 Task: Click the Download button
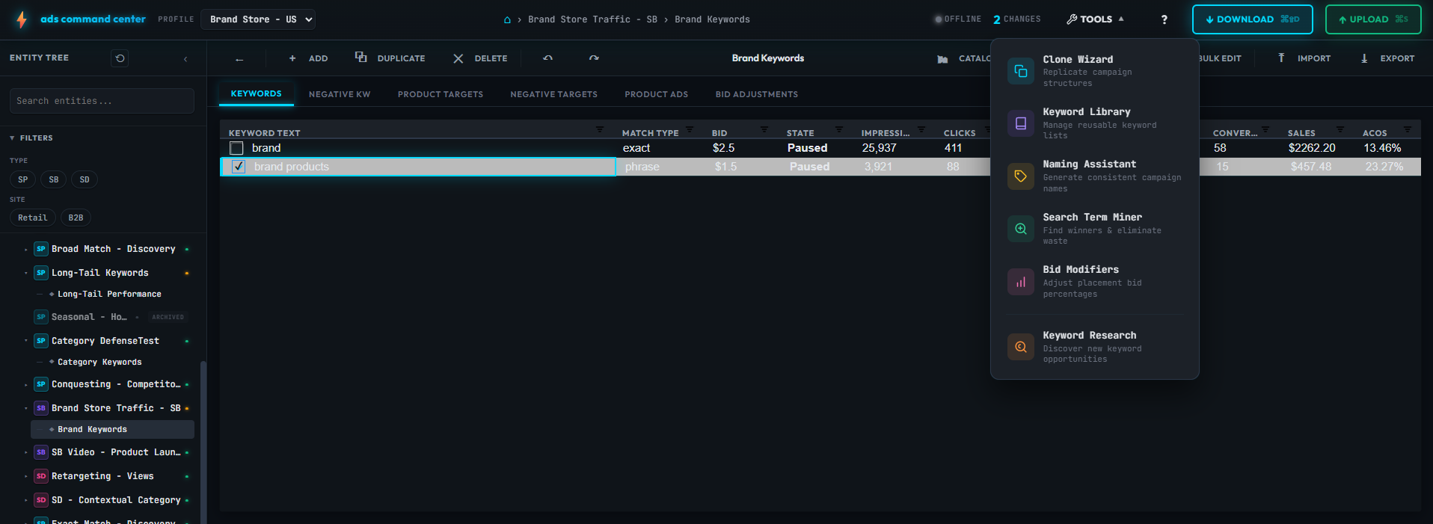pos(1253,19)
